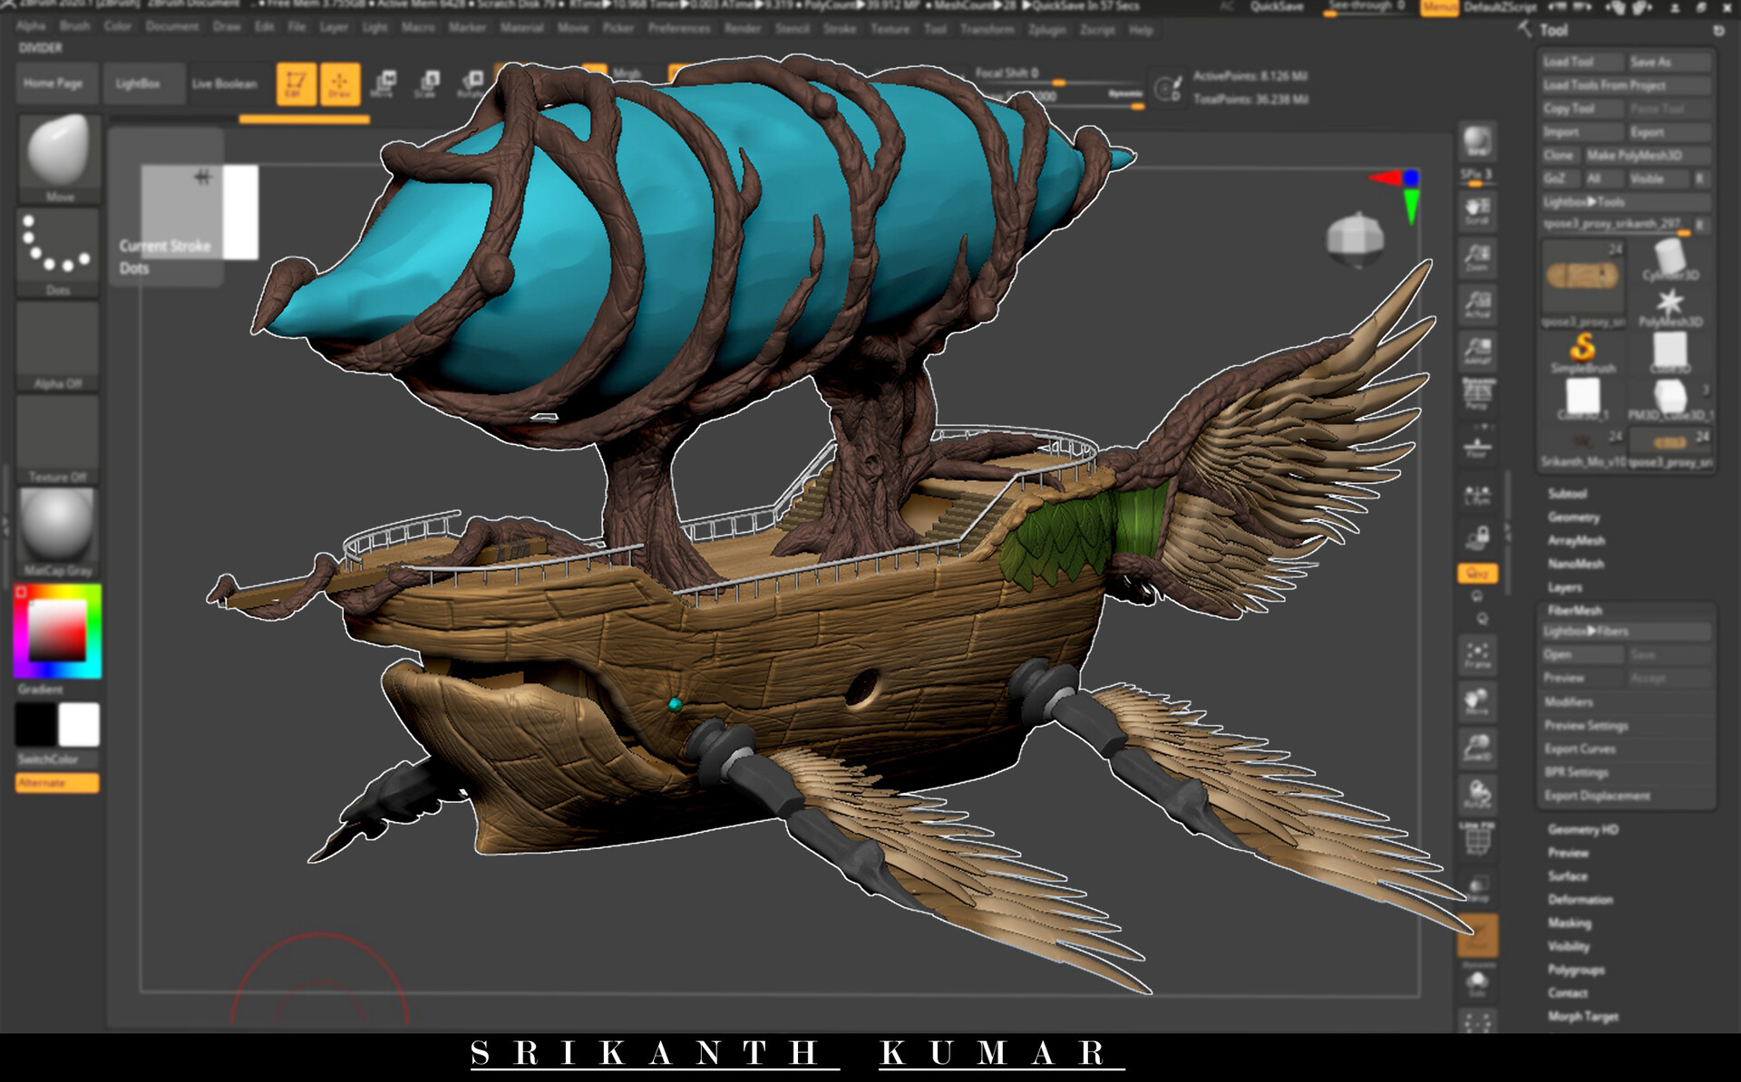Select the Move mode icon
This screenshot has height=1082, width=1741.
click(383, 83)
